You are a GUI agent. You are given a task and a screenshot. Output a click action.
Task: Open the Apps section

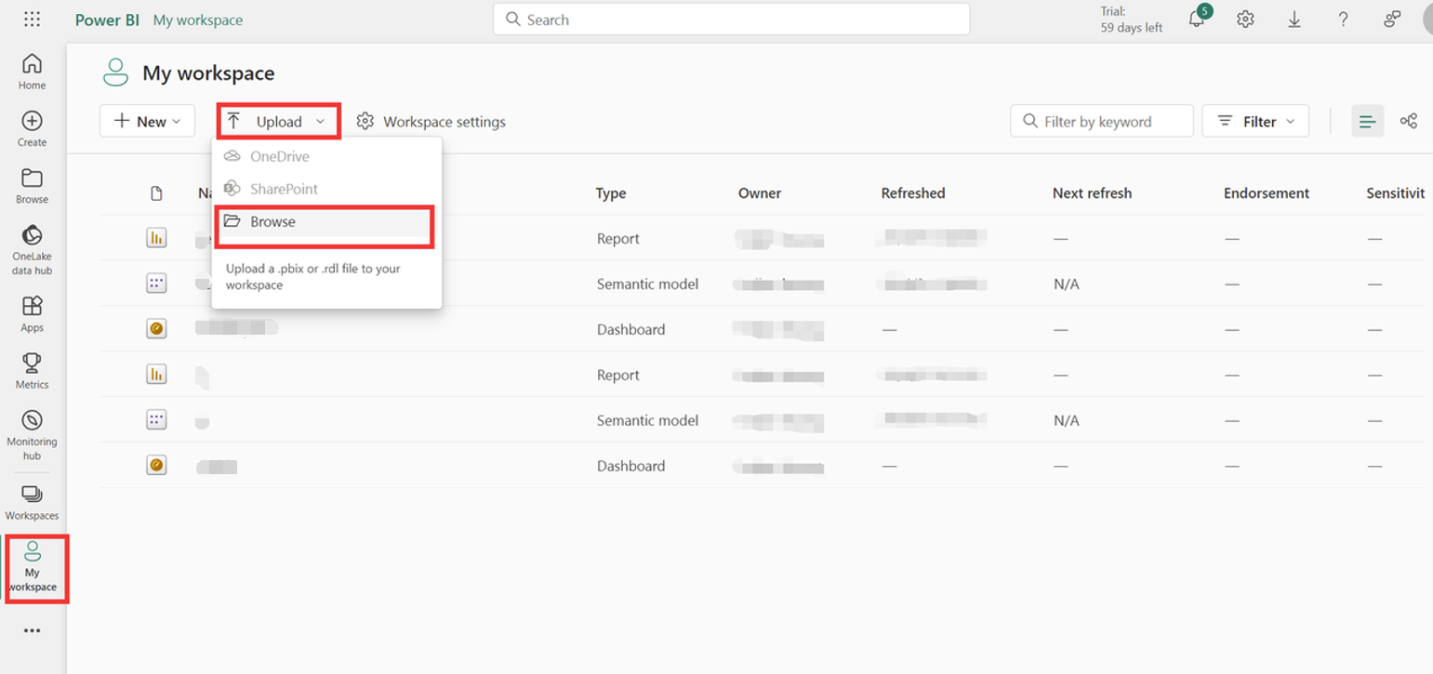32,313
